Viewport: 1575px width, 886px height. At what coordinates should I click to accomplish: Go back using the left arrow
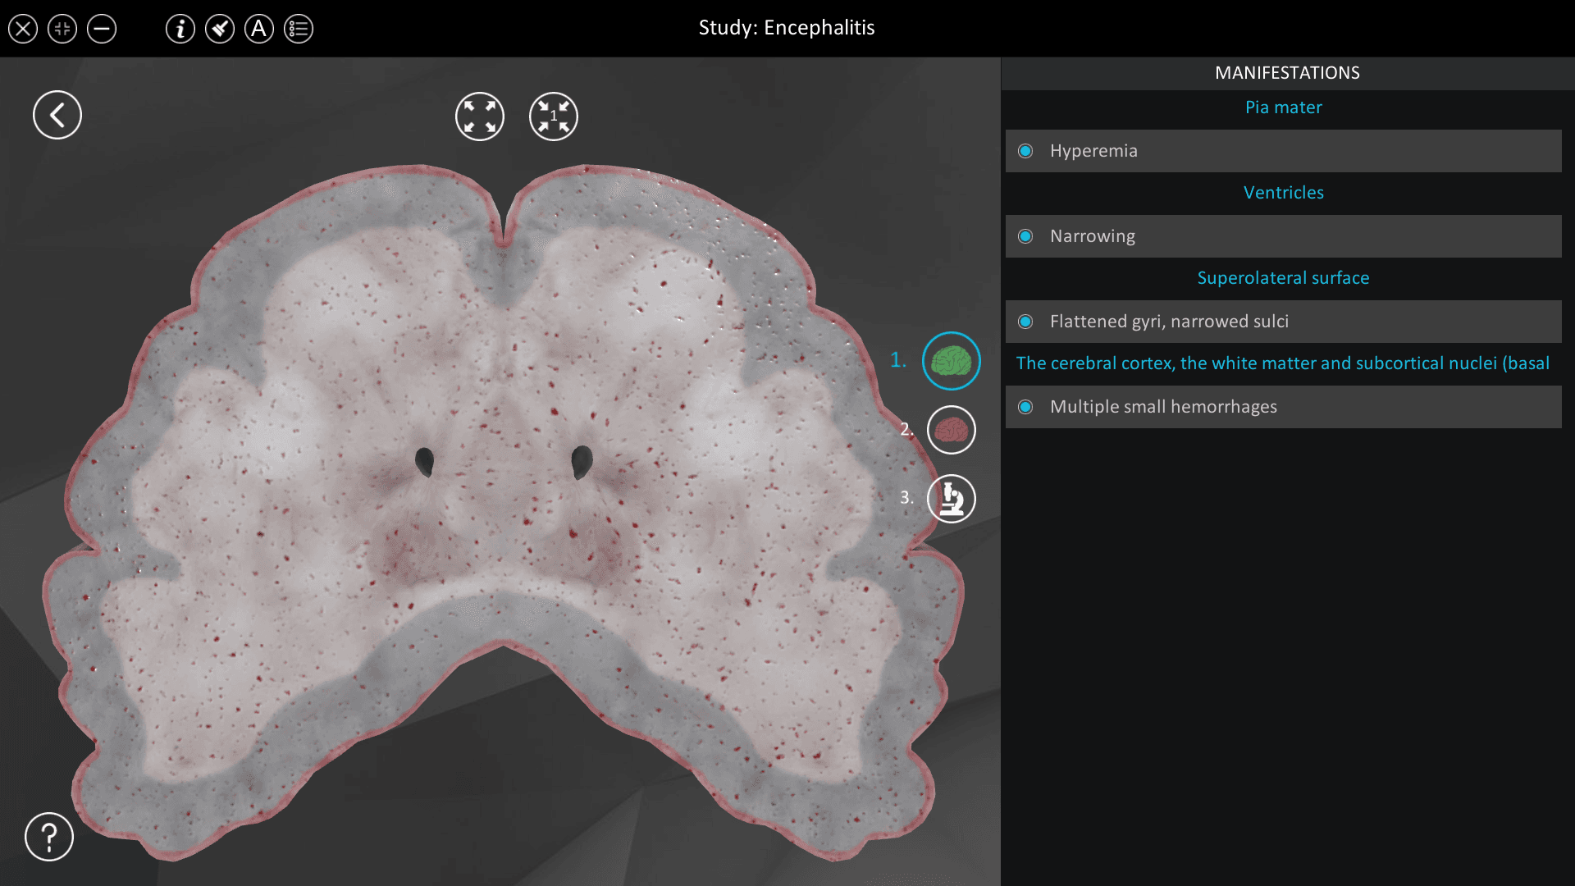click(x=57, y=115)
